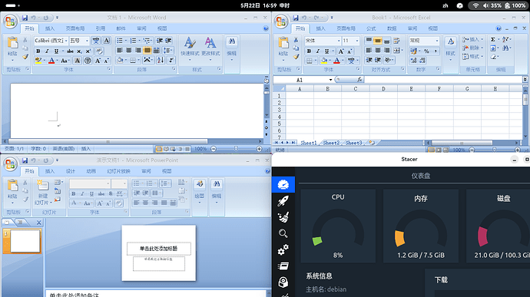Apply a bulleted list in Word
The width and height of the screenshot is (530, 297).
[x=120, y=41]
